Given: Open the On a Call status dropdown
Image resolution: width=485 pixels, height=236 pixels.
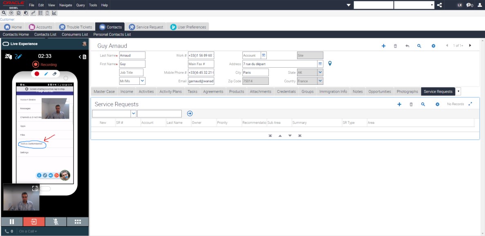Looking at the screenshot, I should pyautogui.click(x=28, y=231).
